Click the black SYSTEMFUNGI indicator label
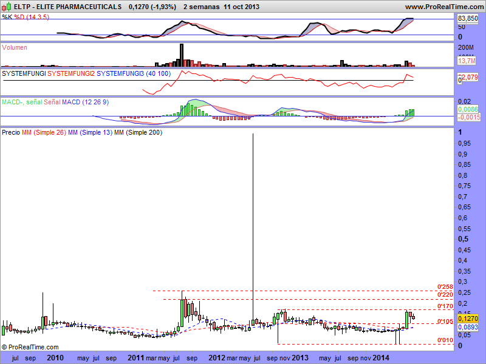This screenshot has height=364, width=486. coord(24,73)
